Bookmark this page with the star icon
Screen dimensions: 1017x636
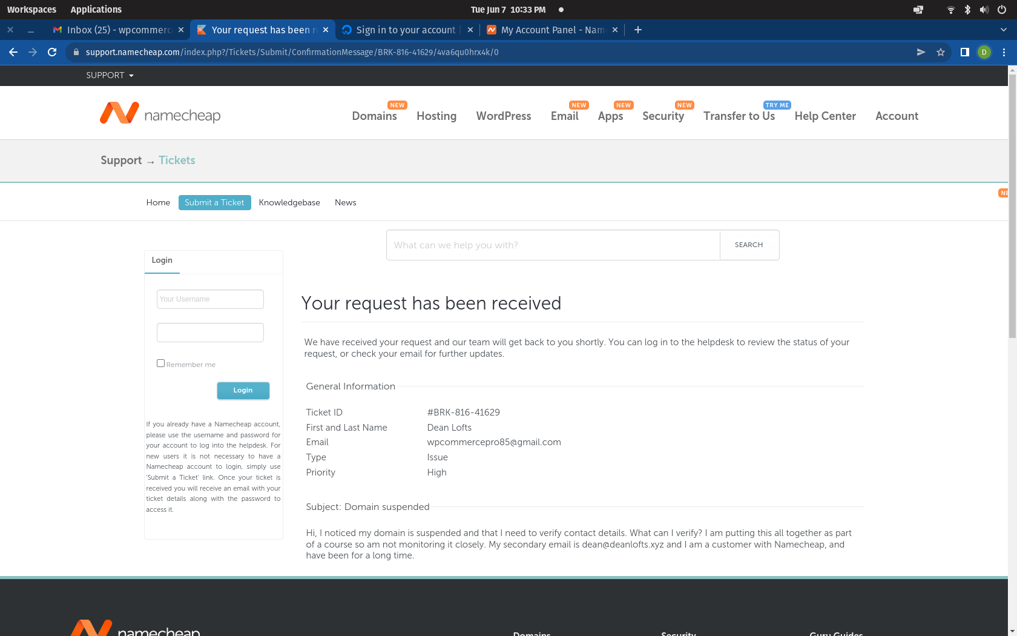pyautogui.click(x=941, y=52)
